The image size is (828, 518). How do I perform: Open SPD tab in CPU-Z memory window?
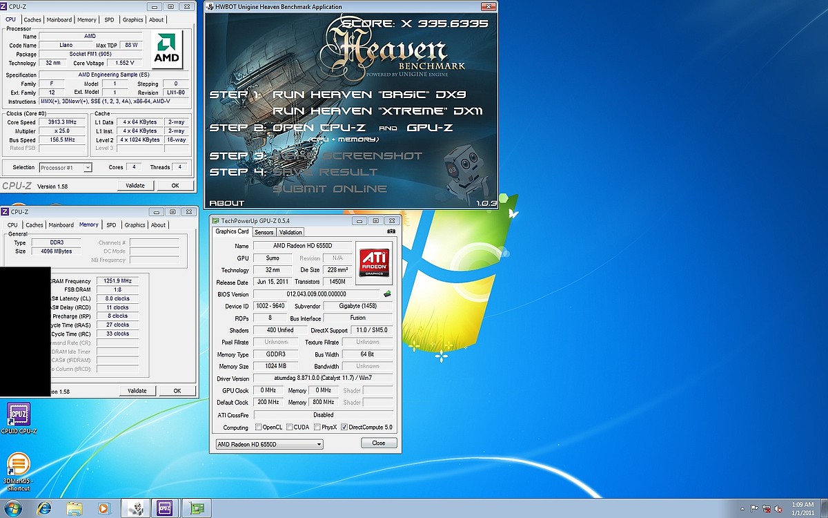coord(111,225)
